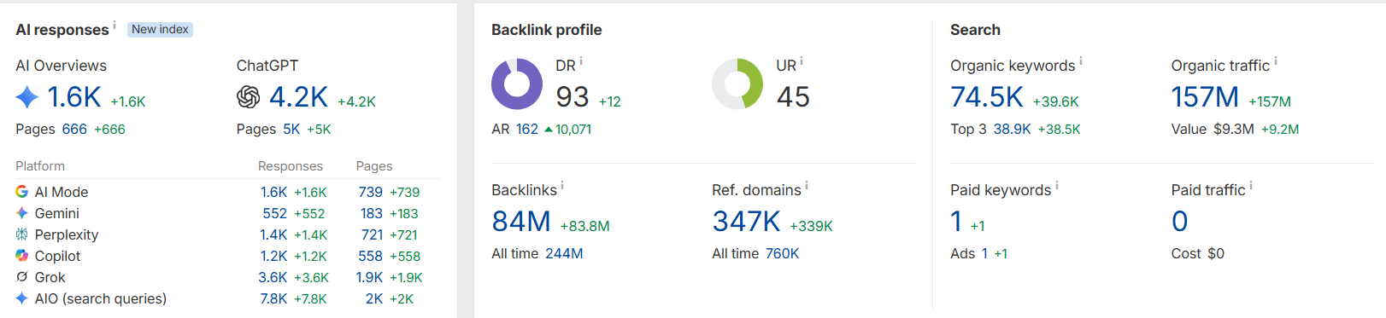This screenshot has width=1386, height=318.
Task: Open info tooltip beside Paid traffic
Action: pos(1251,186)
